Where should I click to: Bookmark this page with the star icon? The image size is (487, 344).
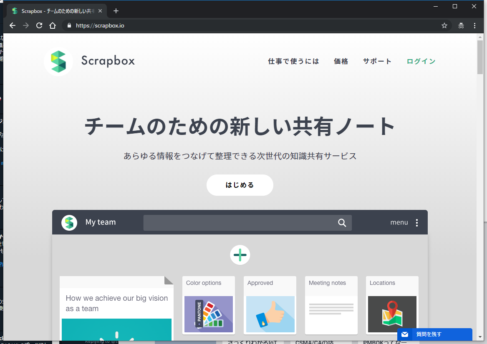(x=444, y=25)
